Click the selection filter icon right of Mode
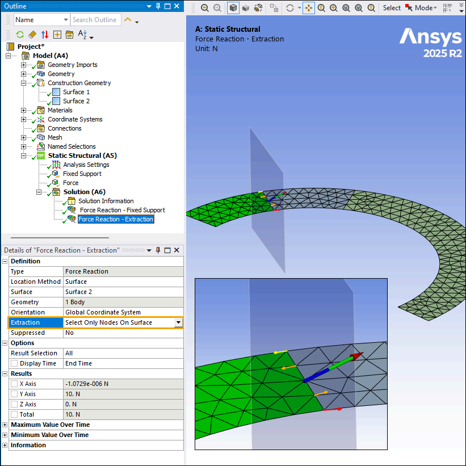 [x=447, y=8]
